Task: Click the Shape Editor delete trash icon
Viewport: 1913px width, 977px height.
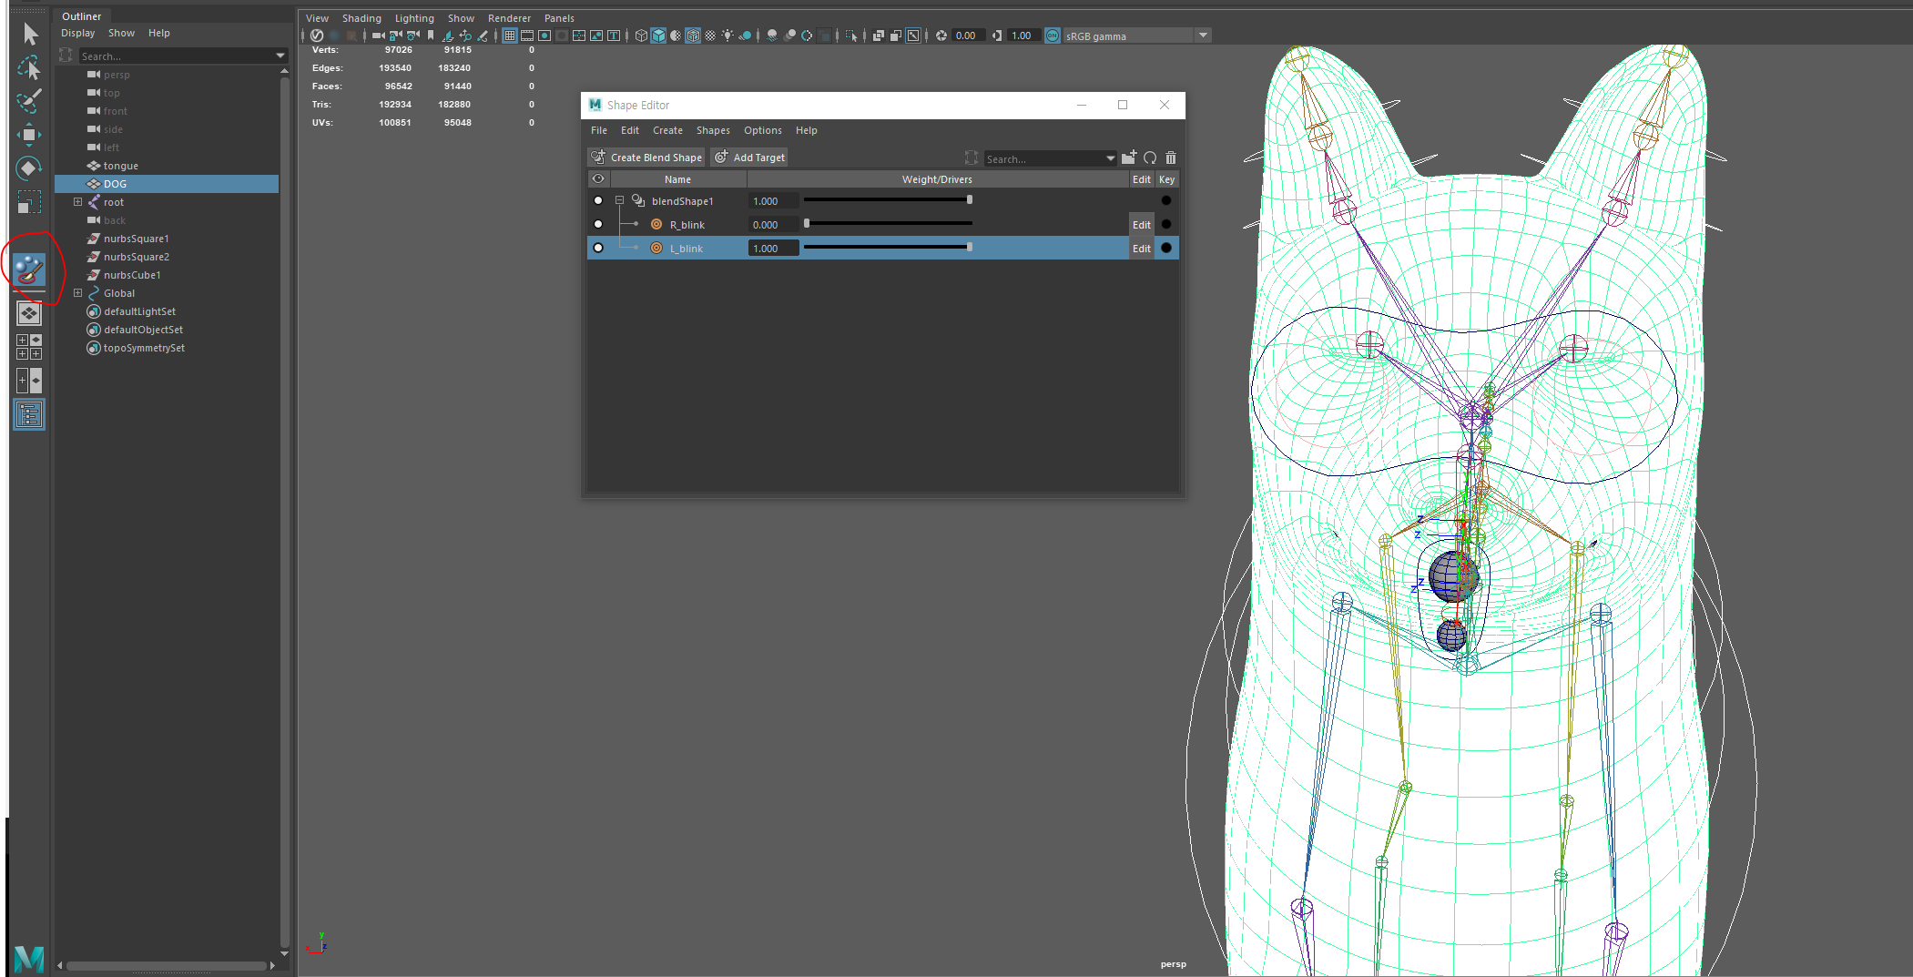Action: pos(1171,158)
